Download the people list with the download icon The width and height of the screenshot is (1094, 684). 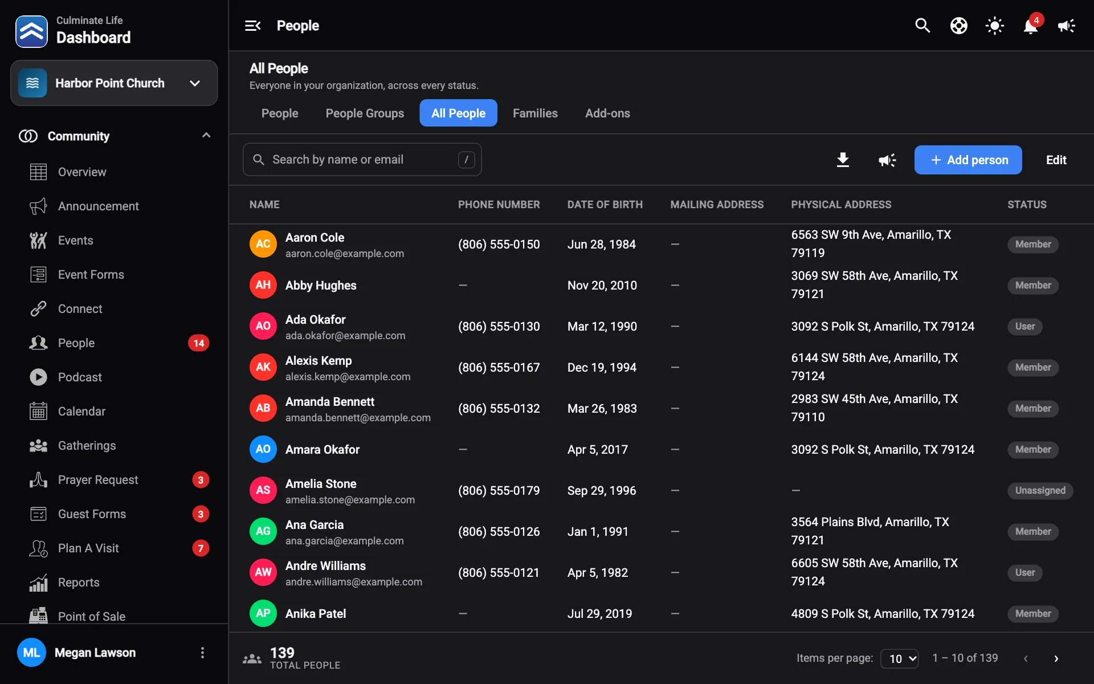[x=843, y=160]
